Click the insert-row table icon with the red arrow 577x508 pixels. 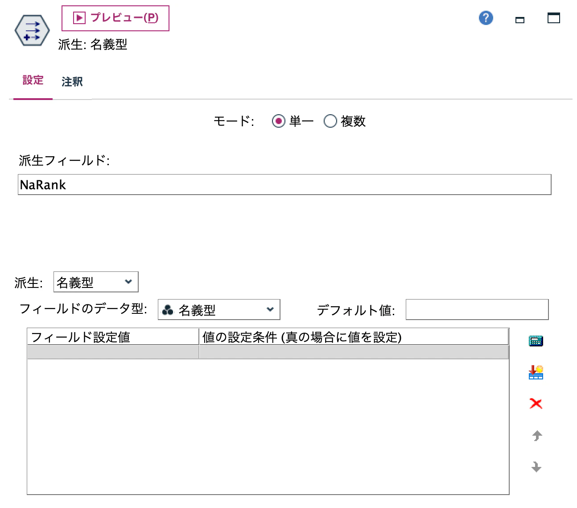tap(536, 372)
